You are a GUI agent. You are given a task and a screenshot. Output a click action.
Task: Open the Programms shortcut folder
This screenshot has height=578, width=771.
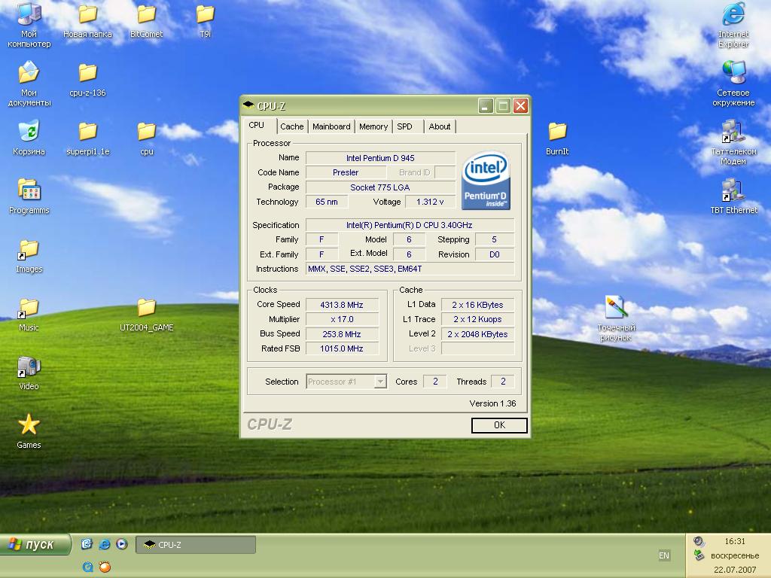[29, 198]
